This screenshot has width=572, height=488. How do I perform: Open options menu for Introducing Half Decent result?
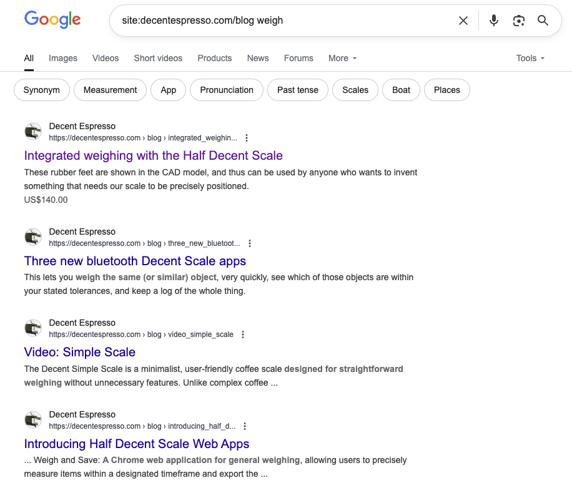pos(245,426)
